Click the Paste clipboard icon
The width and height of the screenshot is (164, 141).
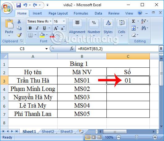click(x=9, y=24)
